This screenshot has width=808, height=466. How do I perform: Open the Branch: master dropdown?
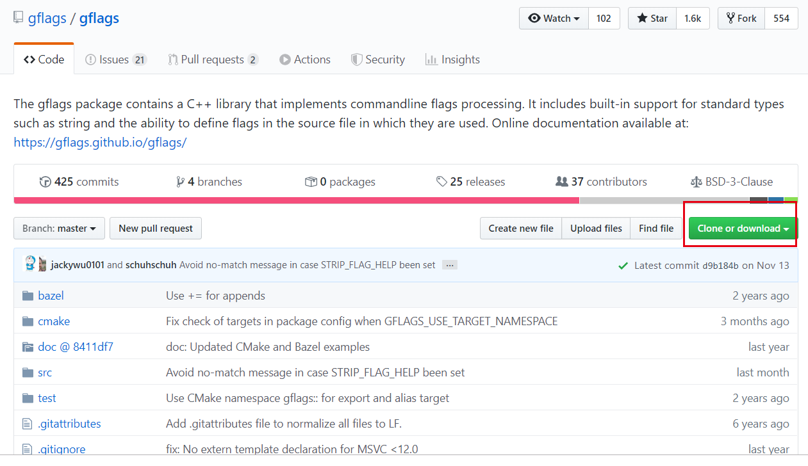pos(59,229)
